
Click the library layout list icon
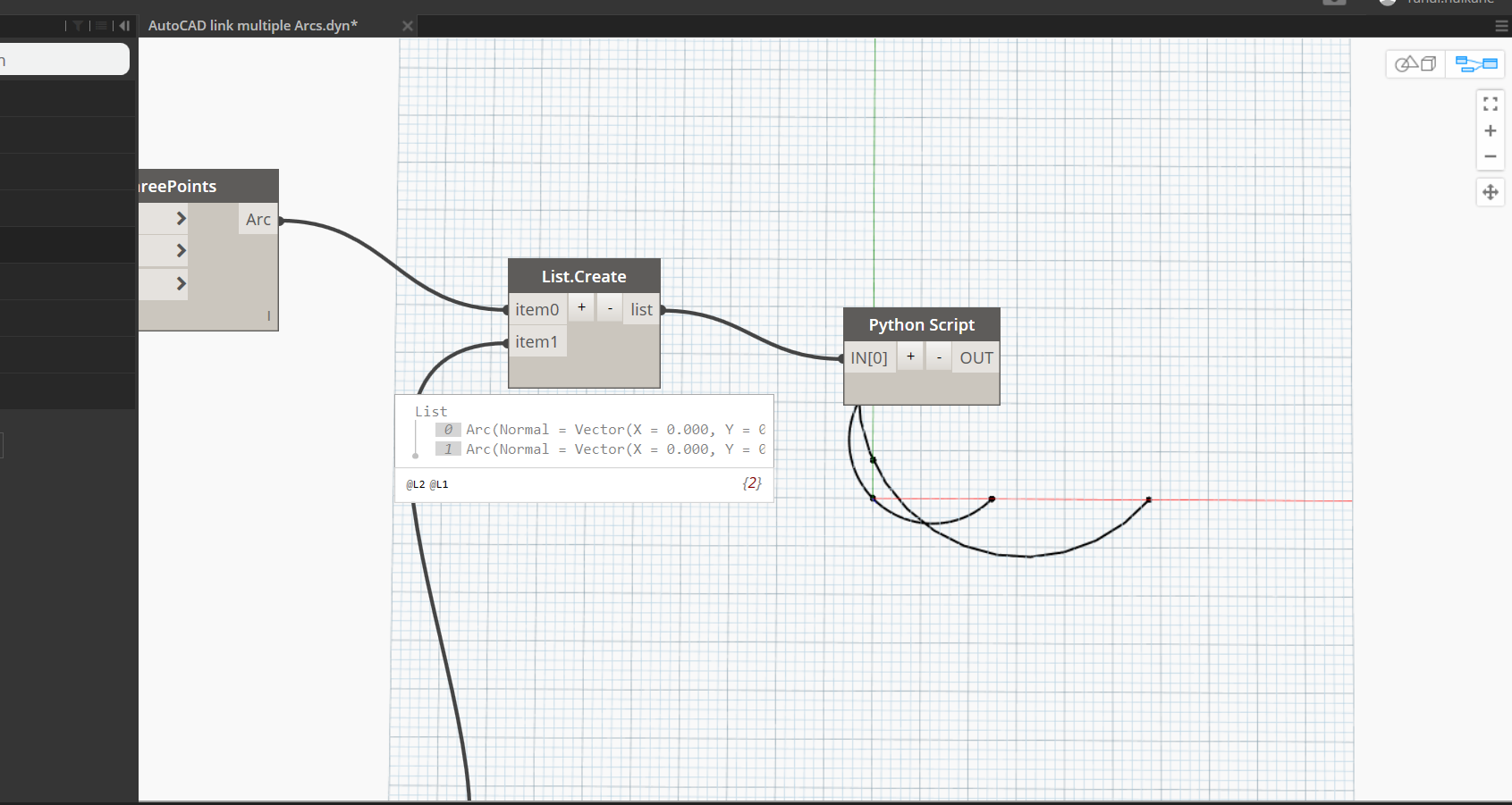click(x=100, y=25)
